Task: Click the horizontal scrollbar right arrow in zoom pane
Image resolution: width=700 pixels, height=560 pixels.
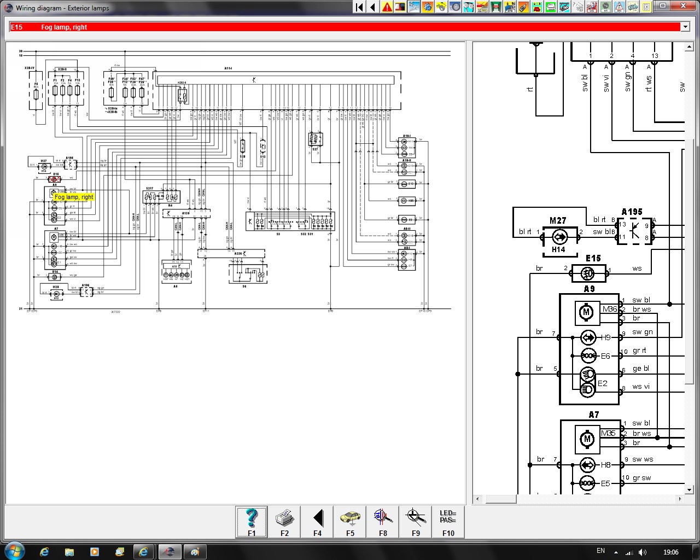Action: click(680, 499)
